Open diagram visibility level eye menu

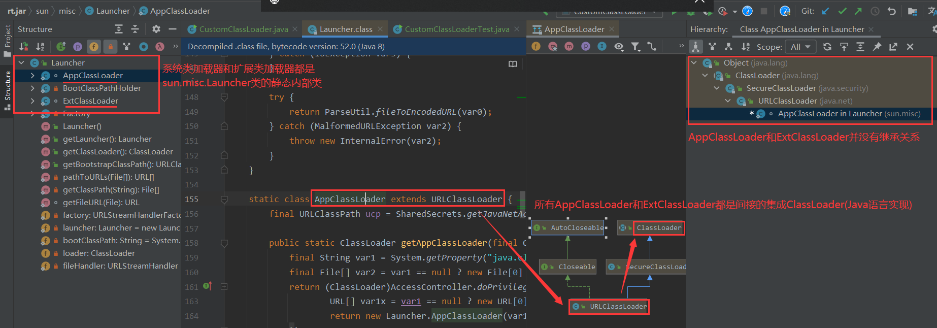619,47
